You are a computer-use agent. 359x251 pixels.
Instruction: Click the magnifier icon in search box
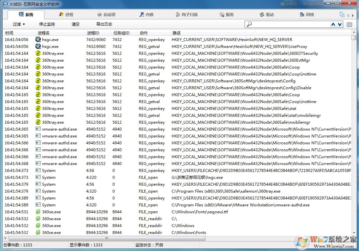[249, 24]
